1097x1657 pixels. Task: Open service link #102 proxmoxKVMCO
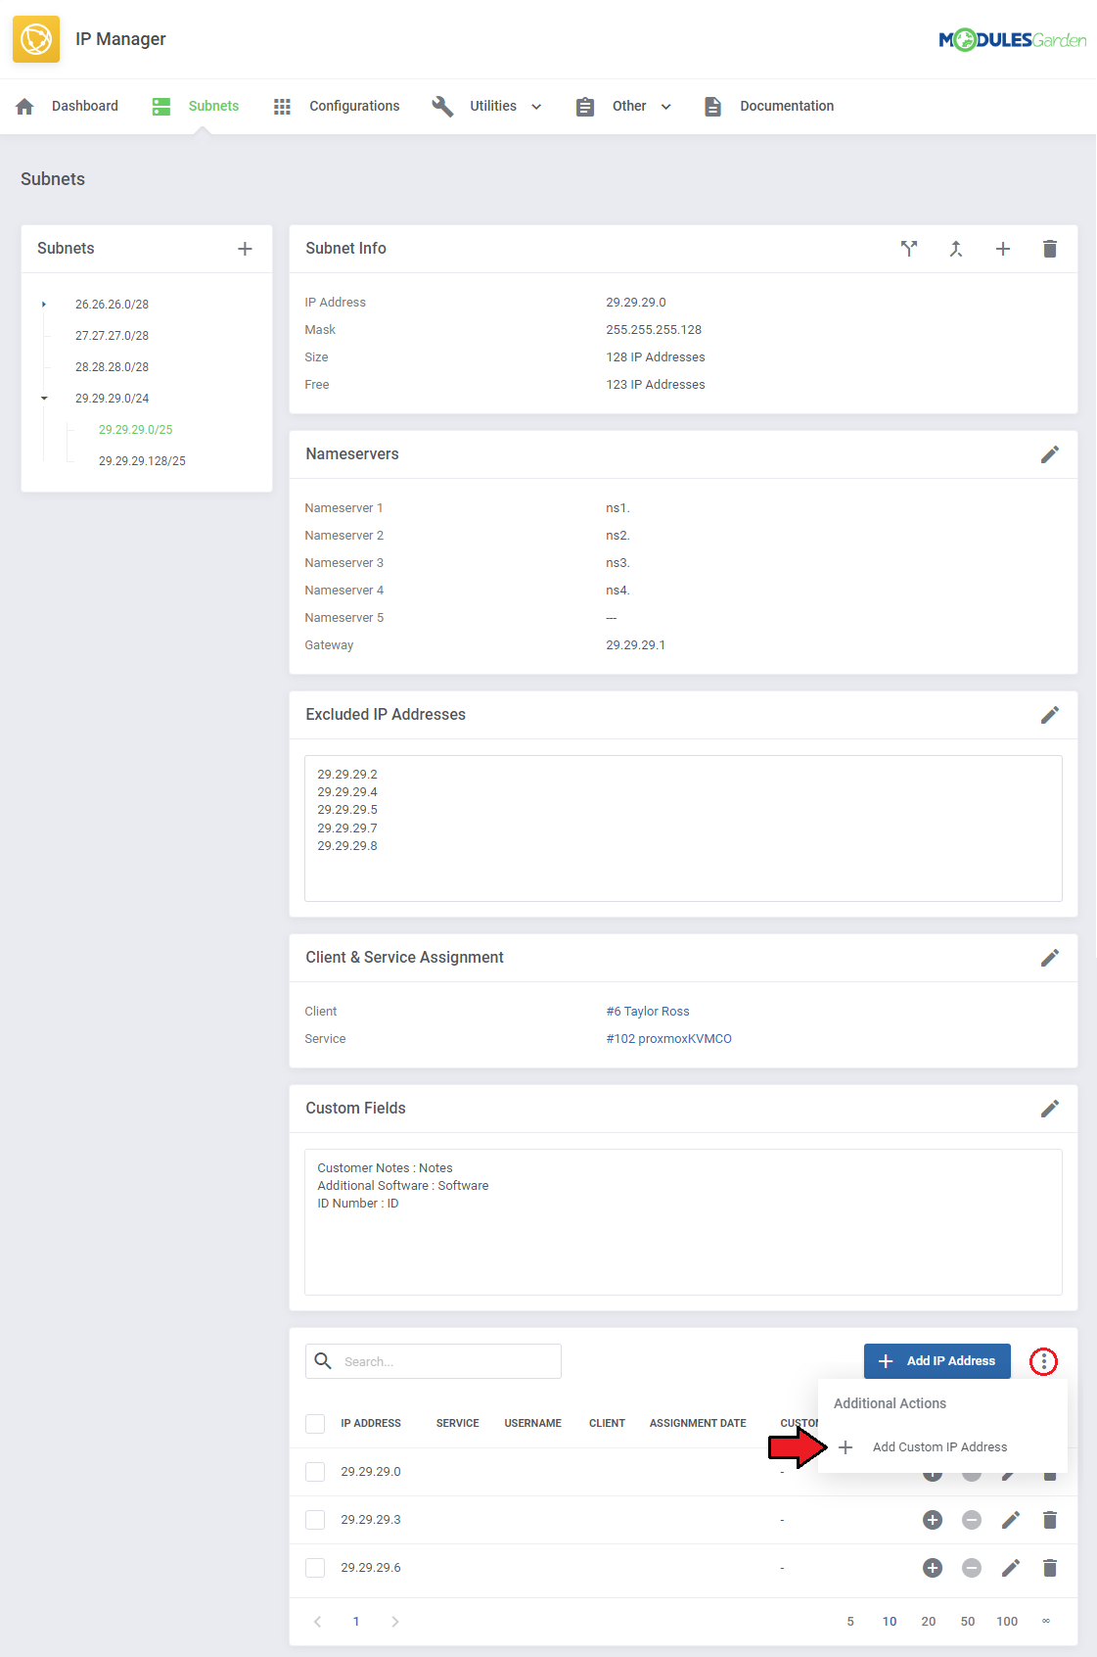(x=669, y=1039)
